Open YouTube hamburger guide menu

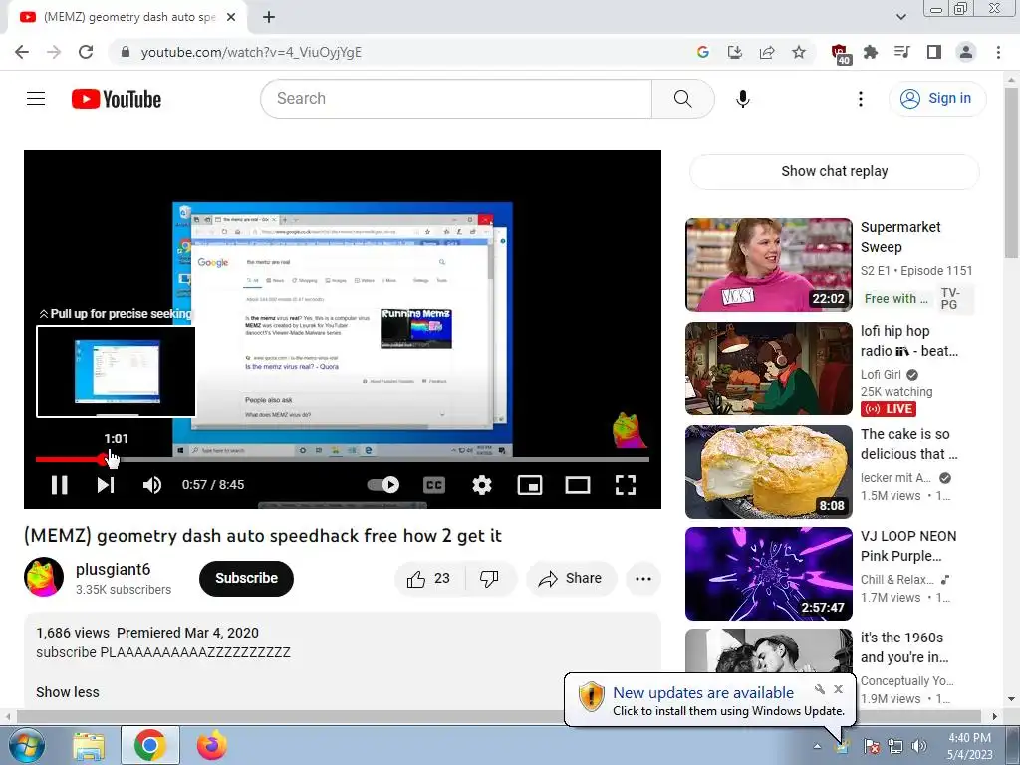pos(36,99)
